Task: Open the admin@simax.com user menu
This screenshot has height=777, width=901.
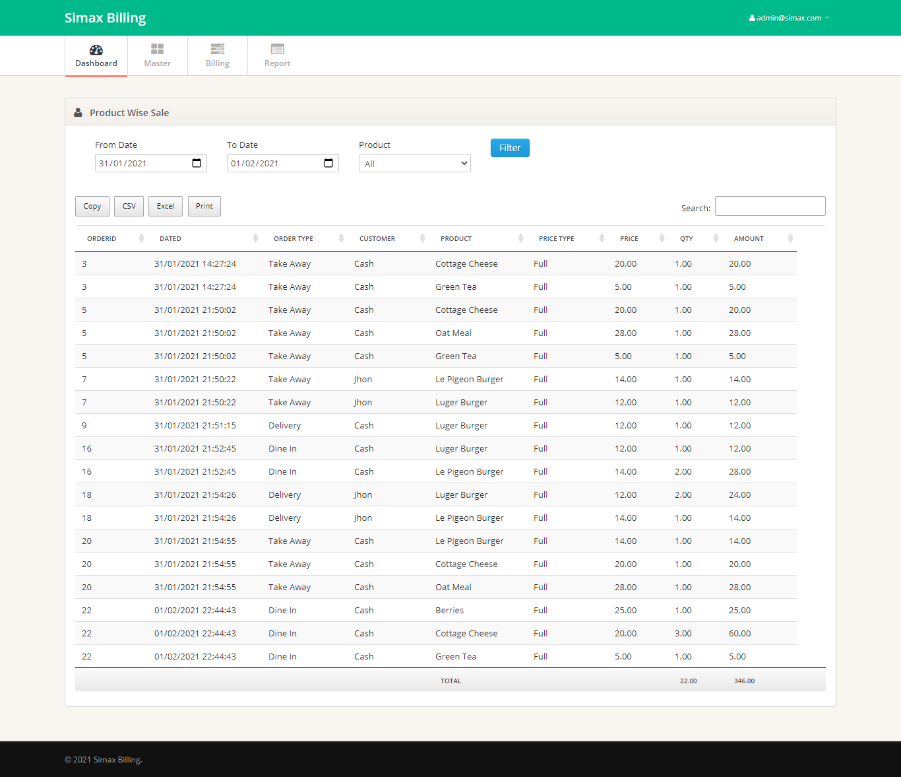Action: pos(789,18)
